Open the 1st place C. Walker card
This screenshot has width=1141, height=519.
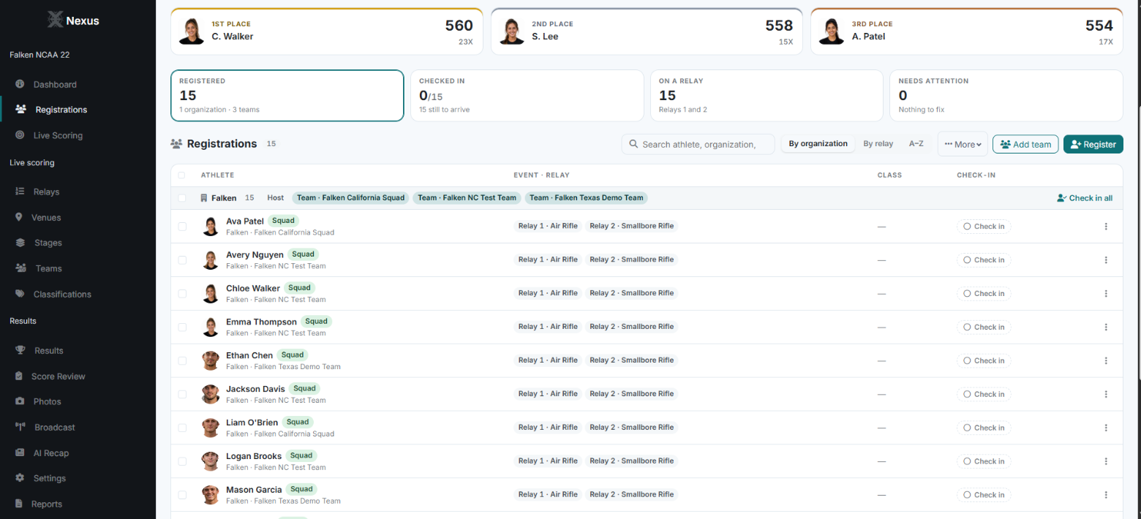327,31
